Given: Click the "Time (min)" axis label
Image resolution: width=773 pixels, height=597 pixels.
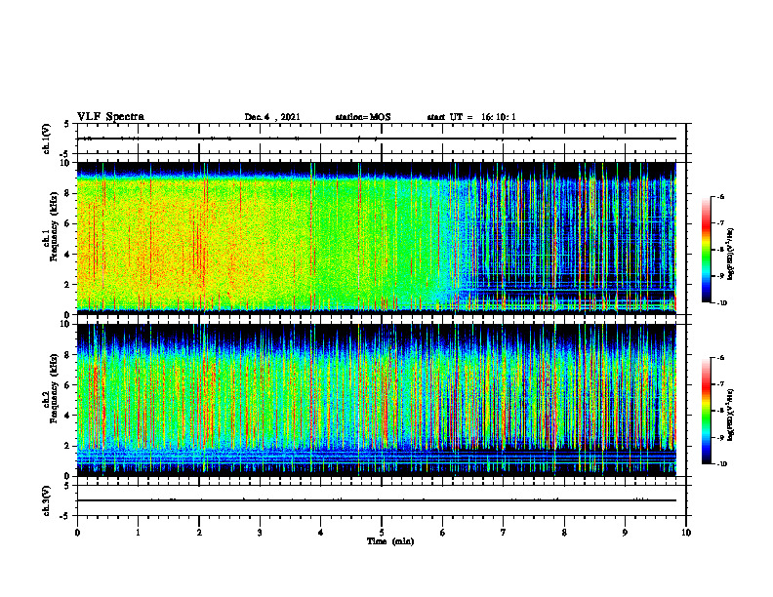Looking at the screenshot, I should click(390, 541).
